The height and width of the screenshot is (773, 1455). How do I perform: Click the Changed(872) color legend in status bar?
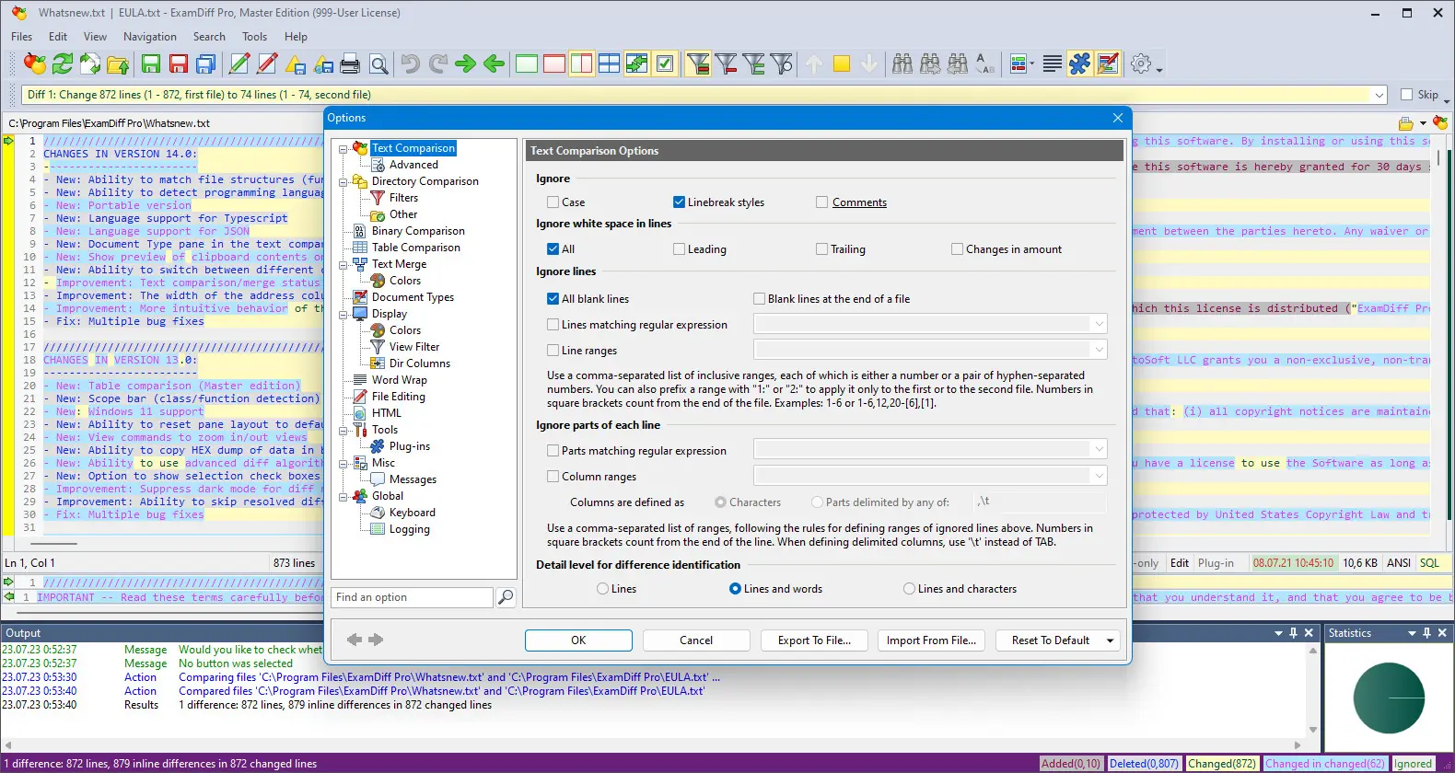pyautogui.click(x=1221, y=764)
